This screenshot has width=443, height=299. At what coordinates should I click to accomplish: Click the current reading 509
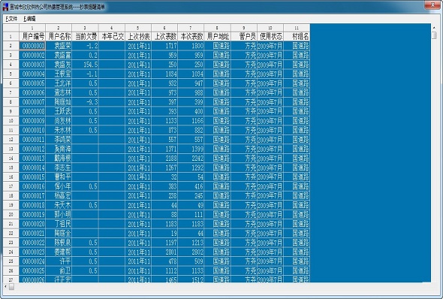click(191, 261)
